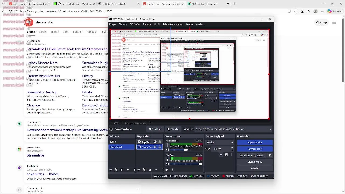The width and height of the screenshot is (345, 194).
Task: Click Sanal Kamerayı Başlat
Action: [251, 155]
